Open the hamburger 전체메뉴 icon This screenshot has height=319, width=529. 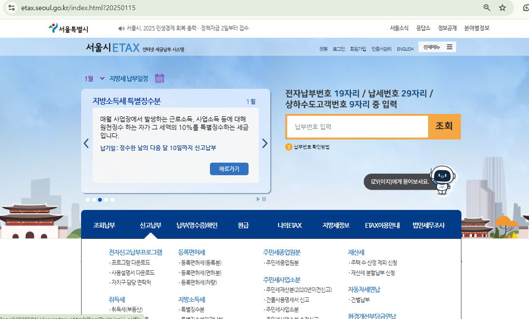(x=449, y=47)
